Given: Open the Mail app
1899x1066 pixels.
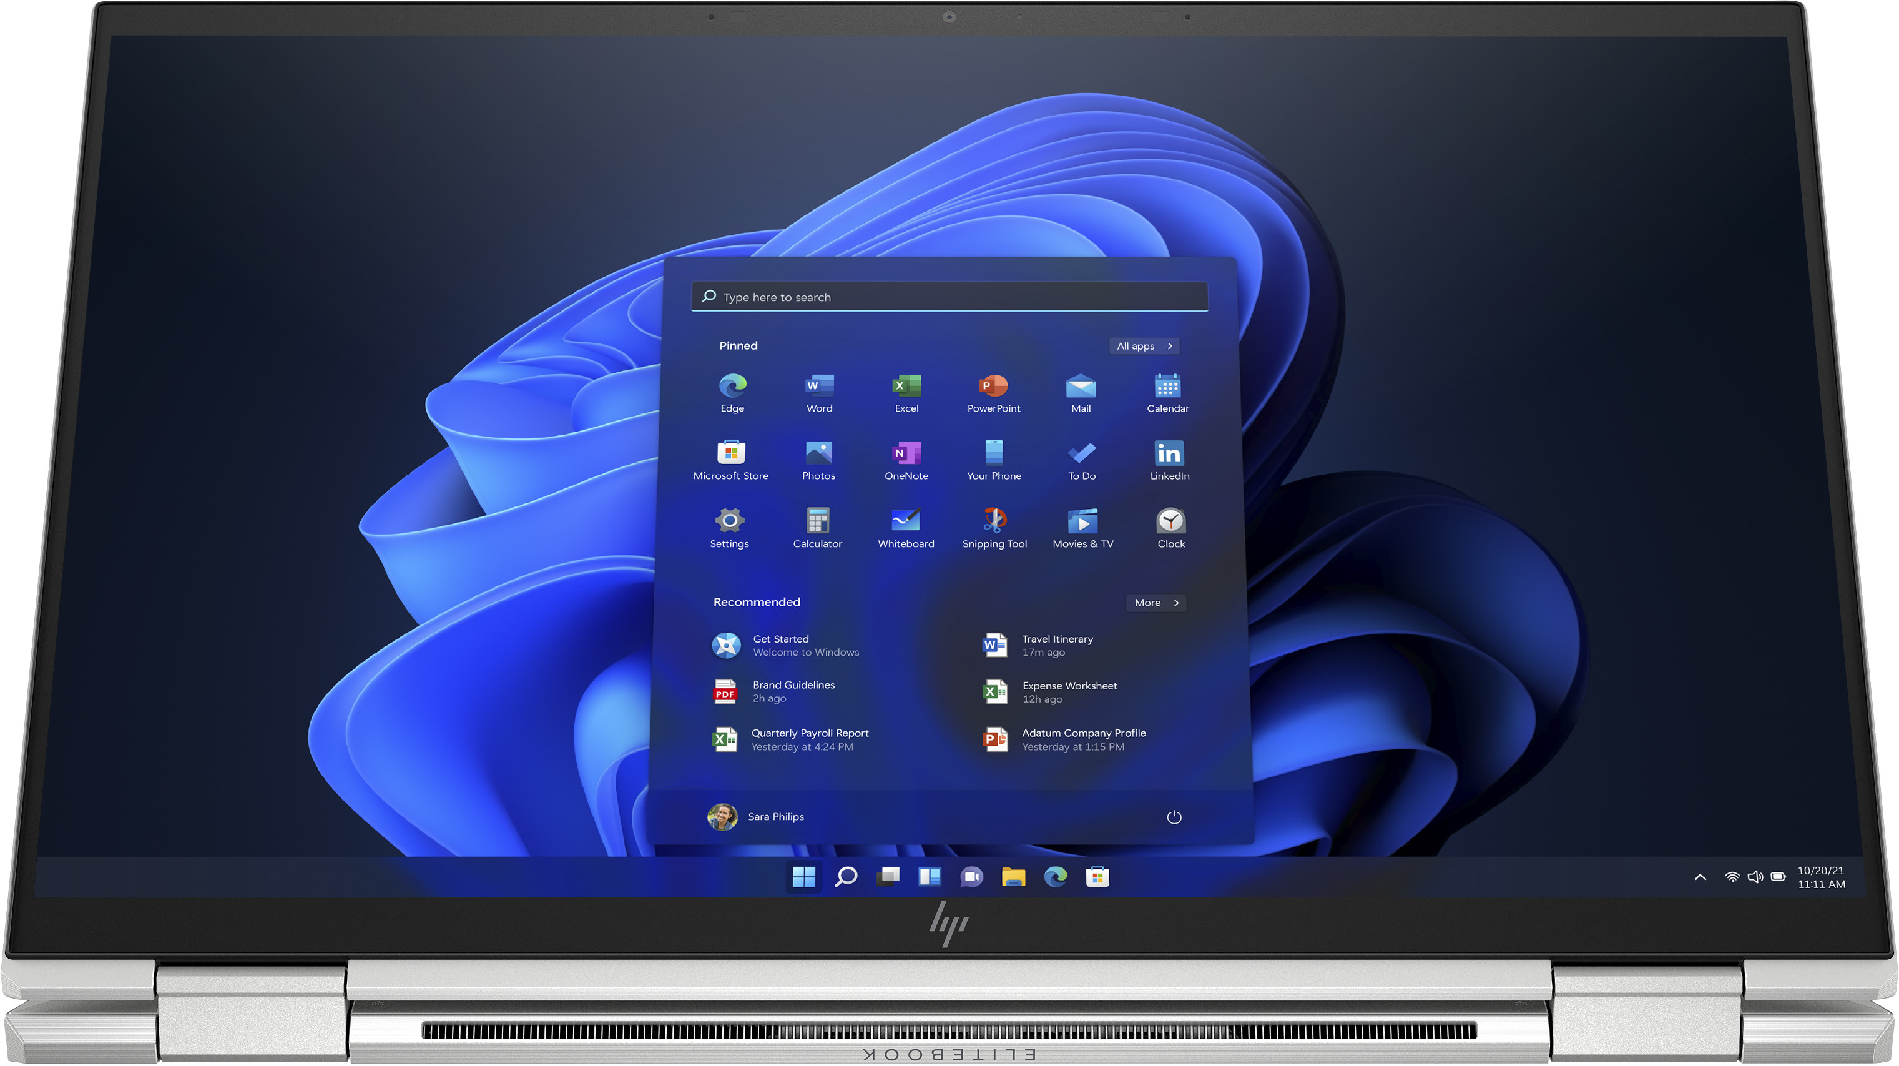Looking at the screenshot, I should pos(1081,393).
